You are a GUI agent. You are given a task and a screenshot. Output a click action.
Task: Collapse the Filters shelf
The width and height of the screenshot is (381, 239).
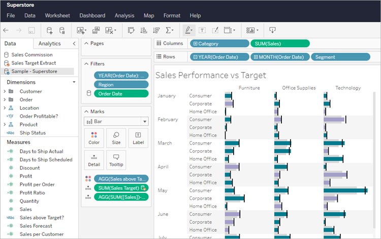(86, 64)
